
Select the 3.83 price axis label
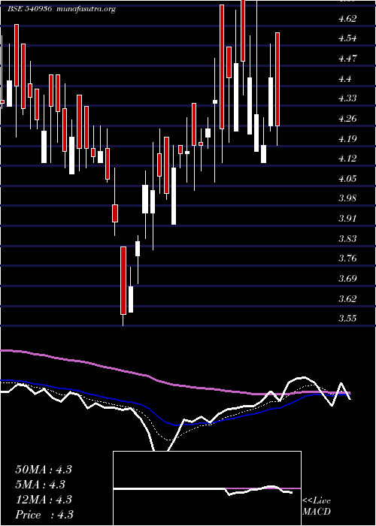tap(347, 239)
